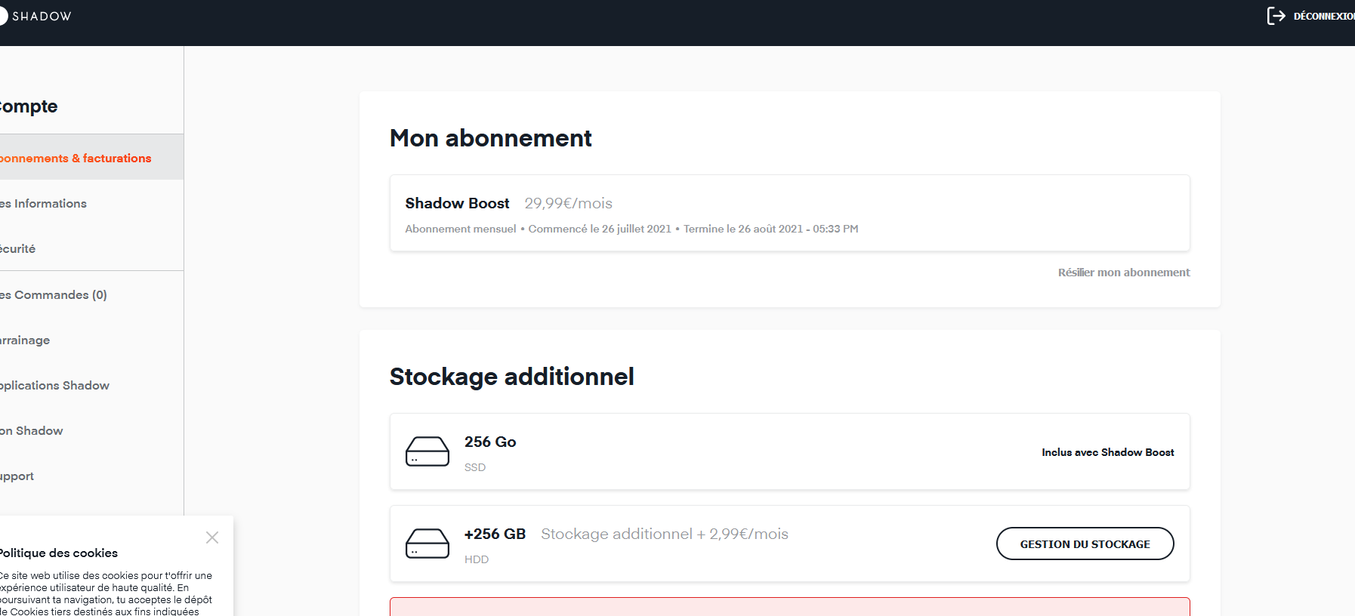1355x616 pixels.
Task: Click the Déconnexion text link
Action: click(x=1323, y=16)
